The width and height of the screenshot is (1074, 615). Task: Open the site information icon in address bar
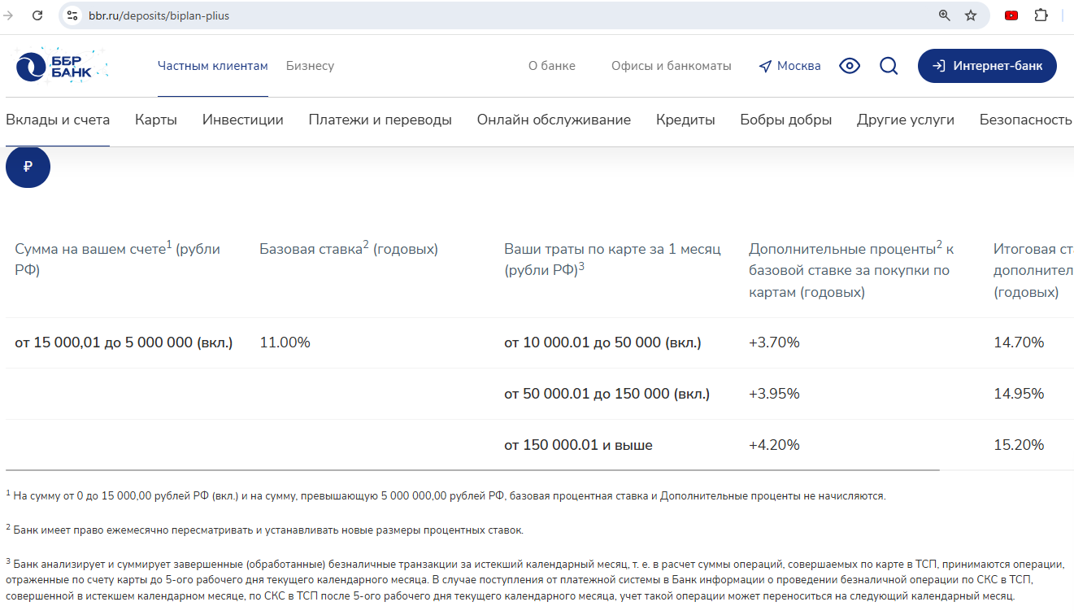pyautogui.click(x=72, y=15)
